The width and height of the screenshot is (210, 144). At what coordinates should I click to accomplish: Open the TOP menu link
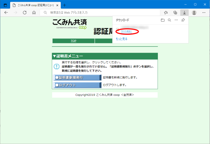tap(73, 41)
